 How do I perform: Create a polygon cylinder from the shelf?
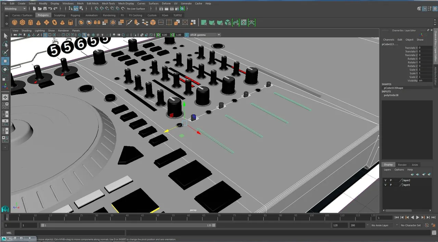tap(30, 23)
